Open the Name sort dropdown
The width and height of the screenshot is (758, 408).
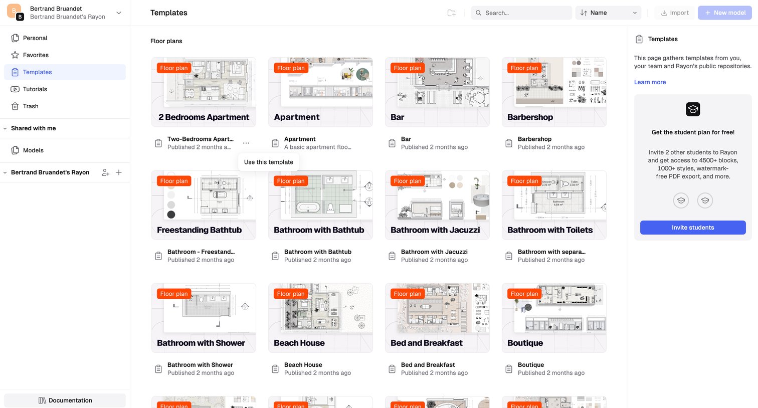609,13
